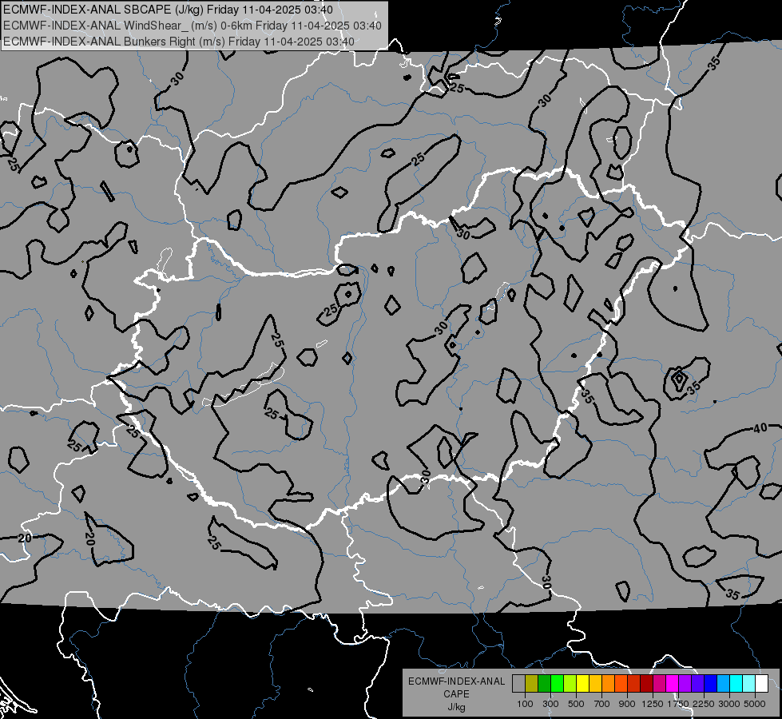The image size is (782, 719).
Task: Click the 500 legend value
Action: click(576, 704)
